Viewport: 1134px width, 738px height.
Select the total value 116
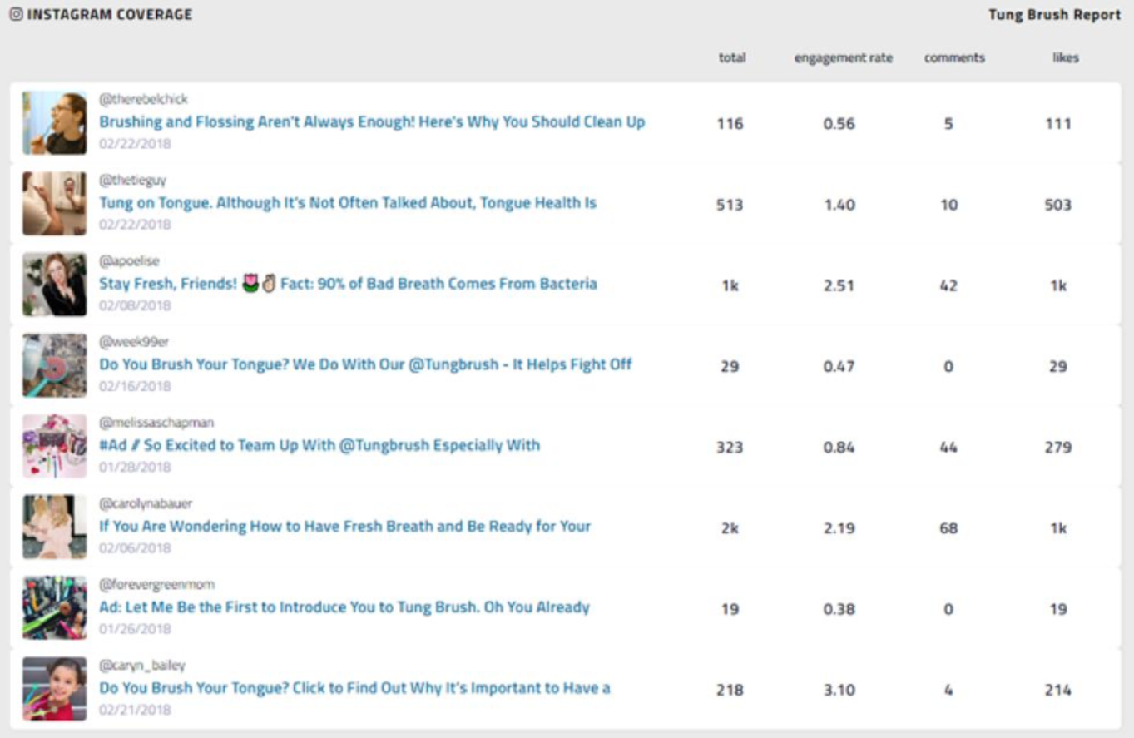point(730,123)
